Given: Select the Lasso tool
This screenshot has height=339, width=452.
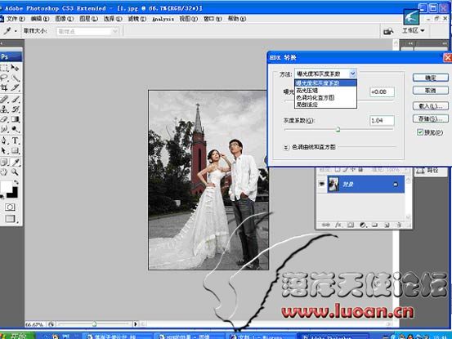Looking at the screenshot, I should point(4,78).
